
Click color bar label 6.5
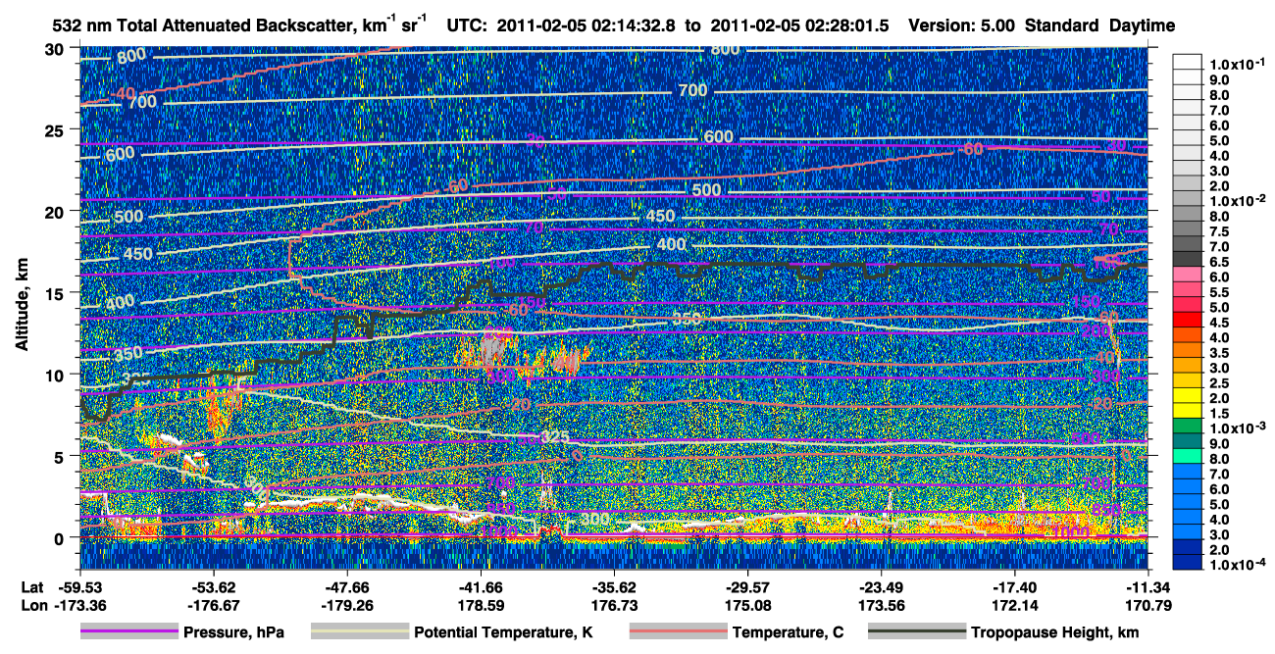click(1219, 262)
